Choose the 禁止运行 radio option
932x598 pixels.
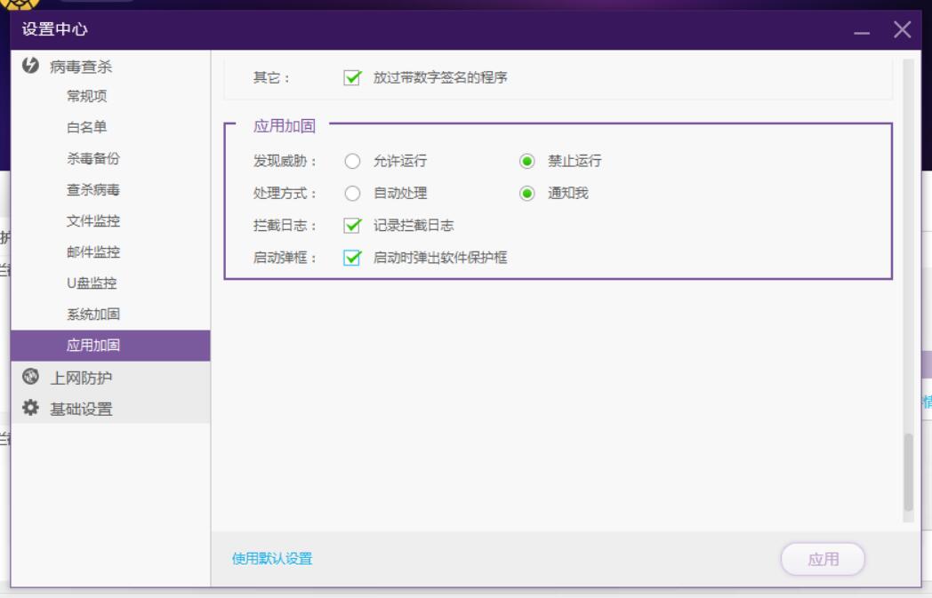[x=527, y=162]
